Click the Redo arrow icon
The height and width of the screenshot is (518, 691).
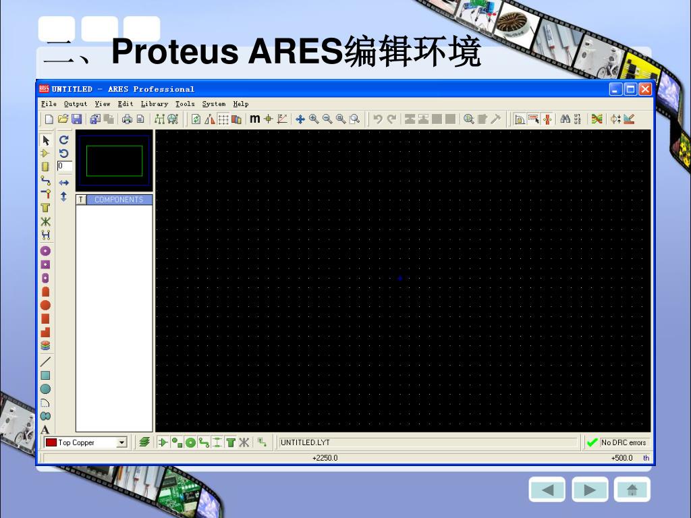pos(391,119)
